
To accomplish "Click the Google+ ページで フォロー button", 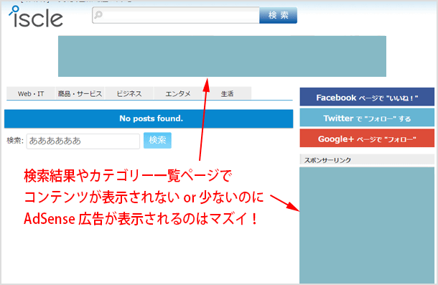I will pyautogui.click(x=367, y=138).
